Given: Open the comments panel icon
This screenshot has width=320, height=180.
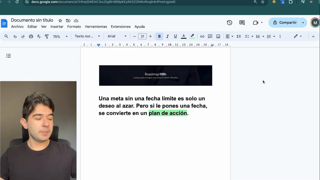Looking at the screenshot, I should [x=242, y=23].
